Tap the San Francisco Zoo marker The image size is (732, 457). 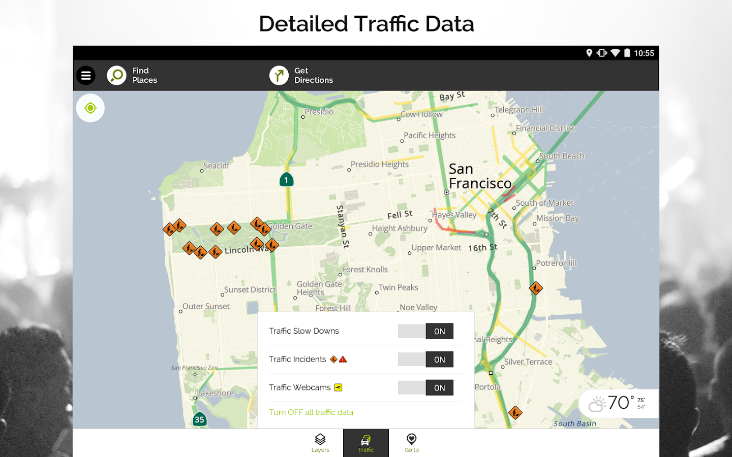[x=195, y=374]
